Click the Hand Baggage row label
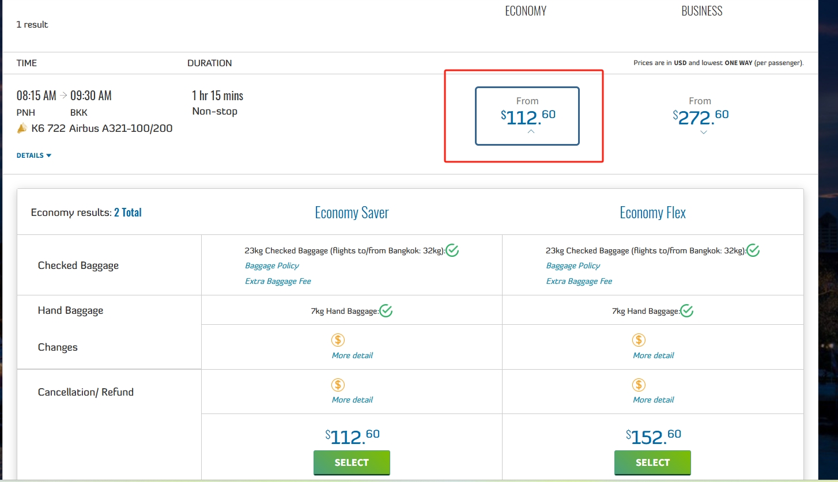 click(70, 310)
